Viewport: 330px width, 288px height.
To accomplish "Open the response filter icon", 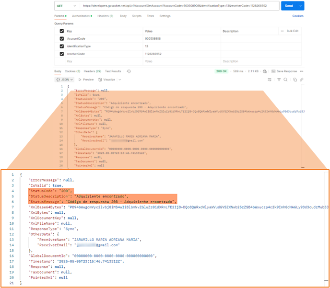I will (x=279, y=80).
